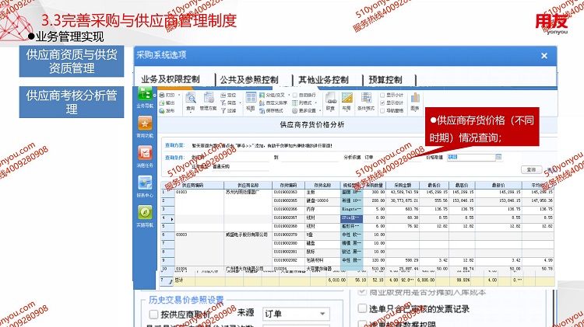Click the 供应商考核分析管理 button
This screenshot has width=584, height=327.
[x=72, y=103]
